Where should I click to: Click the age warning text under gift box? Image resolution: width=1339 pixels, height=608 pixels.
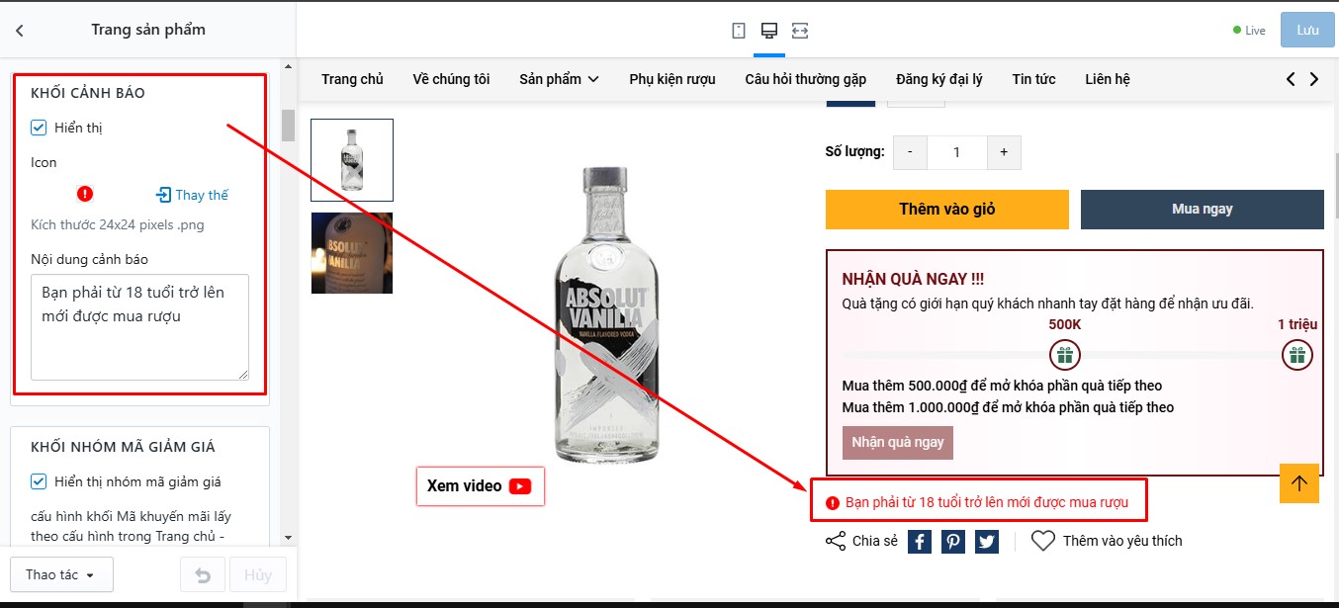tap(987, 502)
